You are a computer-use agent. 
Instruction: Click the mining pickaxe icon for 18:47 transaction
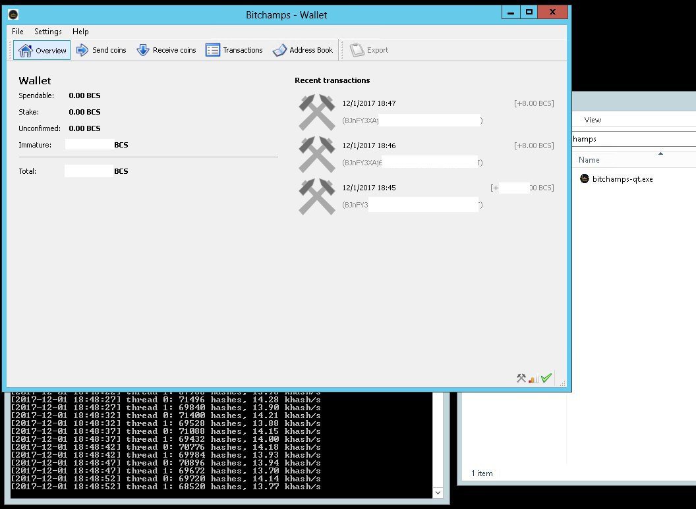[317, 112]
